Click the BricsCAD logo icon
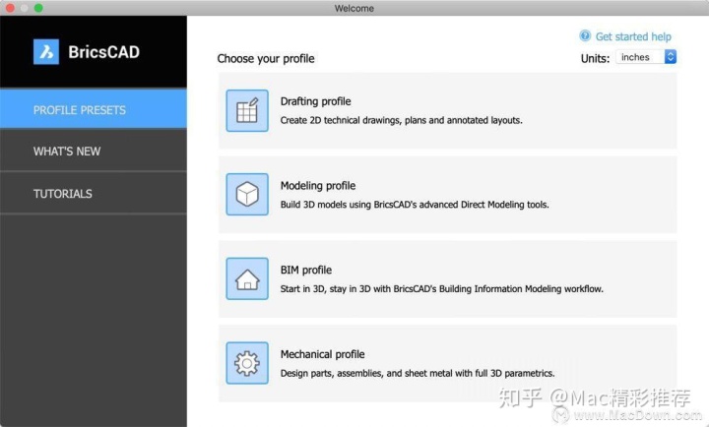Screen dimensions: 709x427 [x=46, y=52]
